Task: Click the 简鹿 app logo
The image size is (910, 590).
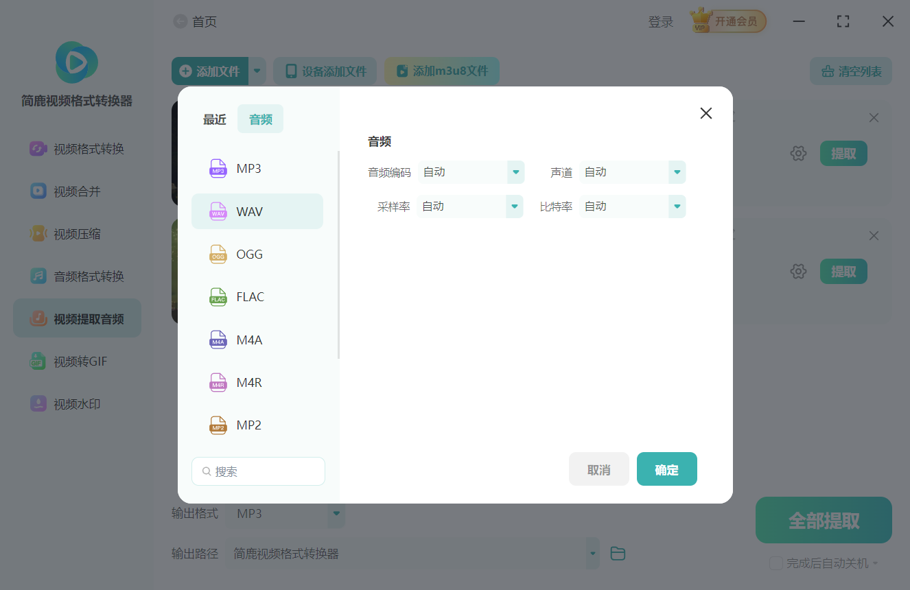Action: coord(76,62)
